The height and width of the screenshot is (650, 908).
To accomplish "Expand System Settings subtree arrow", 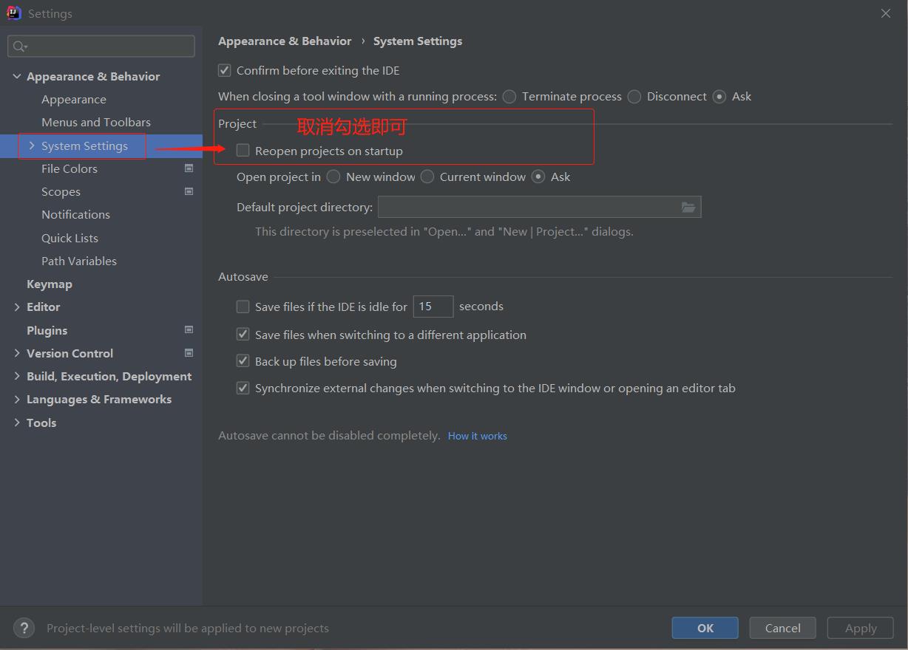I will click(x=32, y=146).
